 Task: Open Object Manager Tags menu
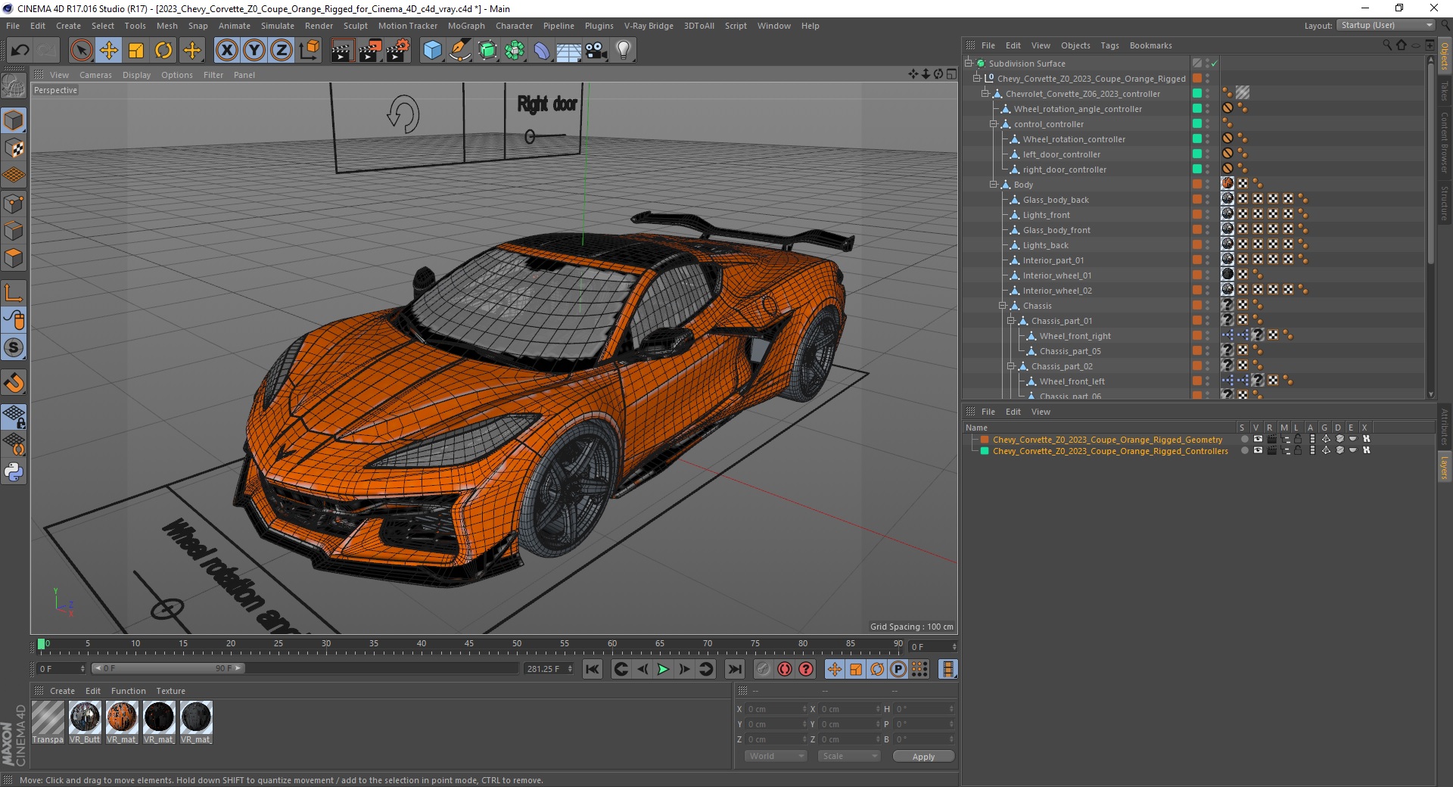[1109, 45]
